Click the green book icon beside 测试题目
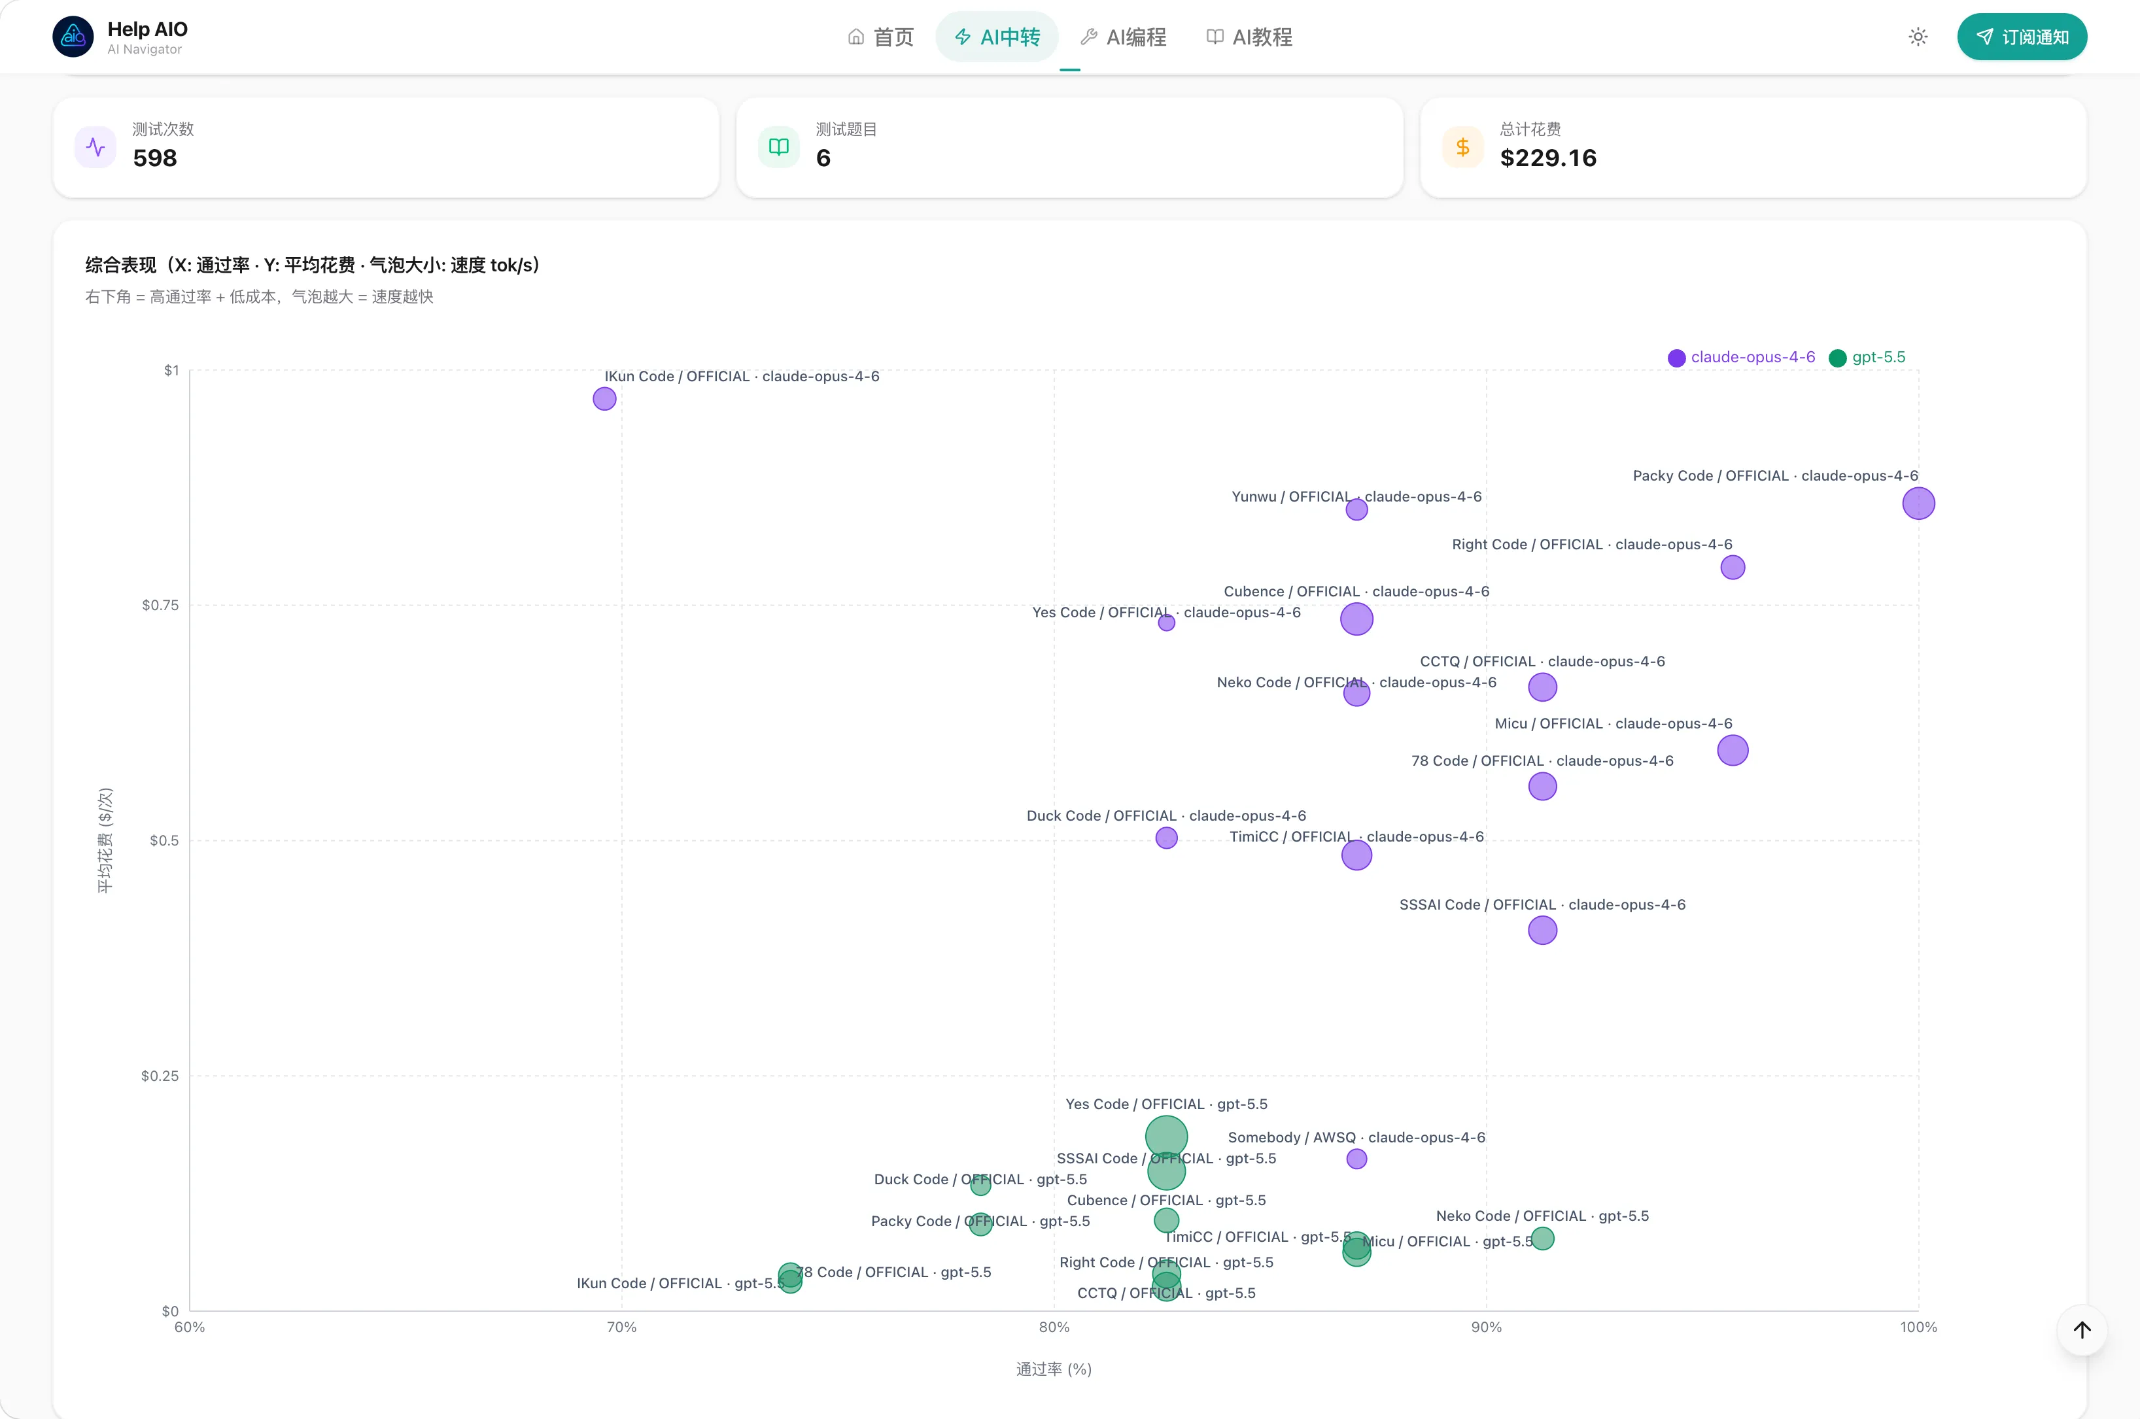 click(779, 148)
